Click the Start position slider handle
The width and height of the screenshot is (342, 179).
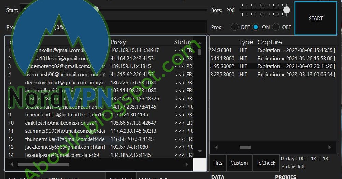[x=96, y=9]
